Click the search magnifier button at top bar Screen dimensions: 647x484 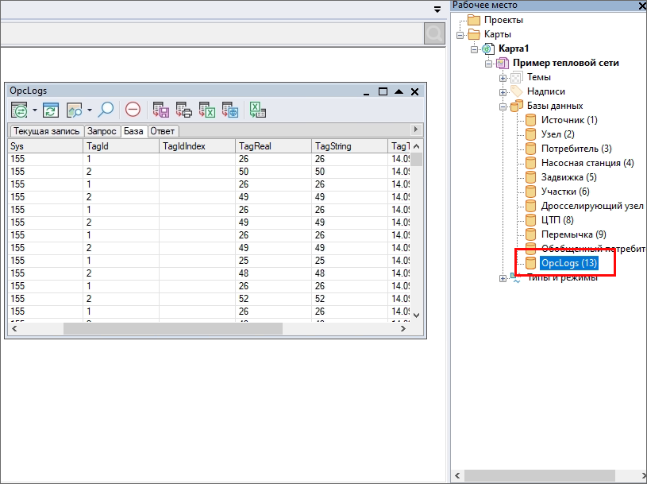434,33
